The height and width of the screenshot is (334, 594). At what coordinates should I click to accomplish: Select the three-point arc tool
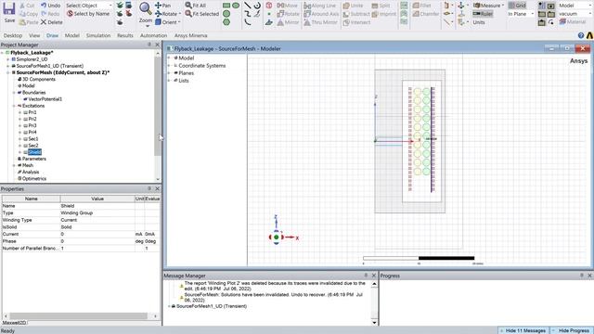[x=248, y=22]
